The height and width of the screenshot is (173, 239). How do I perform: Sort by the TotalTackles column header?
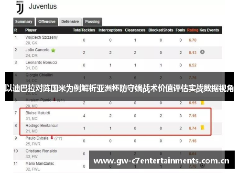coord(84,30)
